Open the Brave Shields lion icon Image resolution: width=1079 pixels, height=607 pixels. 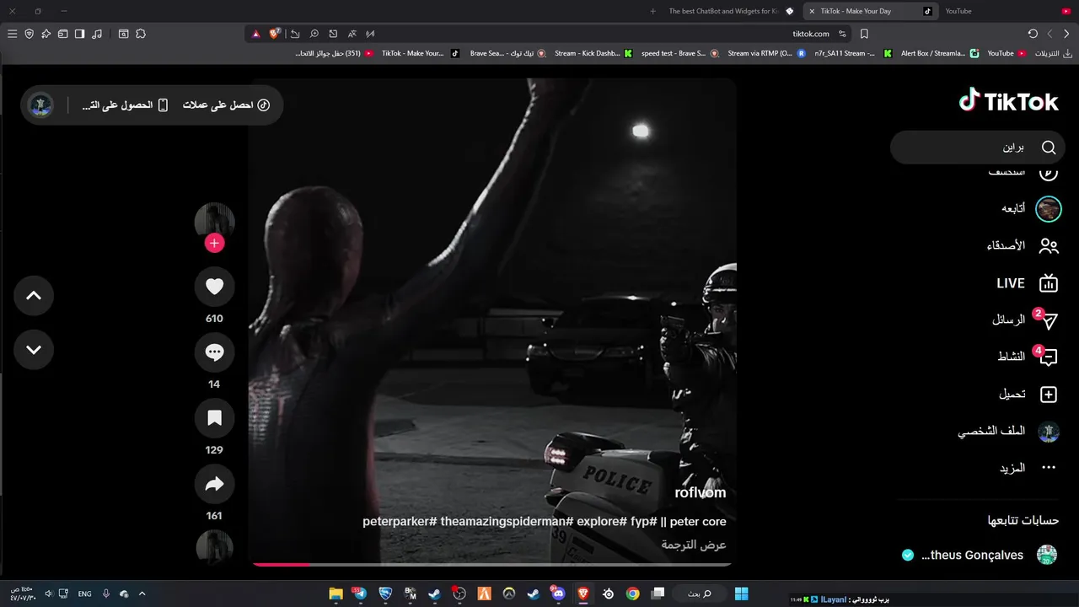pyautogui.click(x=274, y=34)
